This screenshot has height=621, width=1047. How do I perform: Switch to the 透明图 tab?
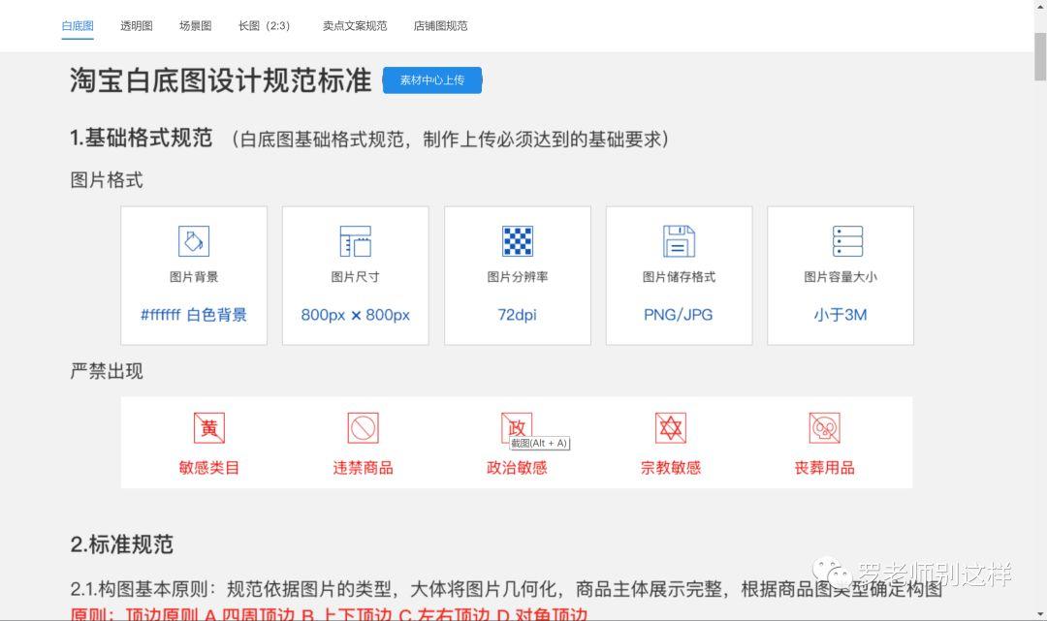pyautogui.click(x=137, y=26)
